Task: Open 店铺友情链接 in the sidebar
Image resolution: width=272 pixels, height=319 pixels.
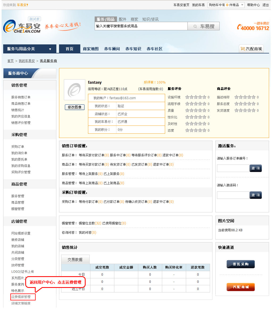Action: (x=21, y=303)
